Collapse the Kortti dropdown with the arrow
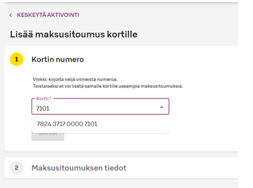The height and width of the screenshot is (188, 253). [162, 107]
